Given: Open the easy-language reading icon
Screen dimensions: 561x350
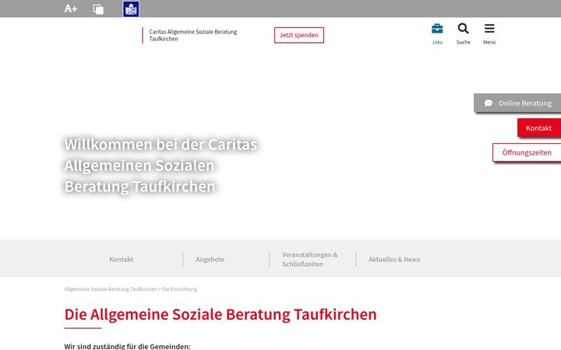Looking at the screenshot, I should 131,9.
